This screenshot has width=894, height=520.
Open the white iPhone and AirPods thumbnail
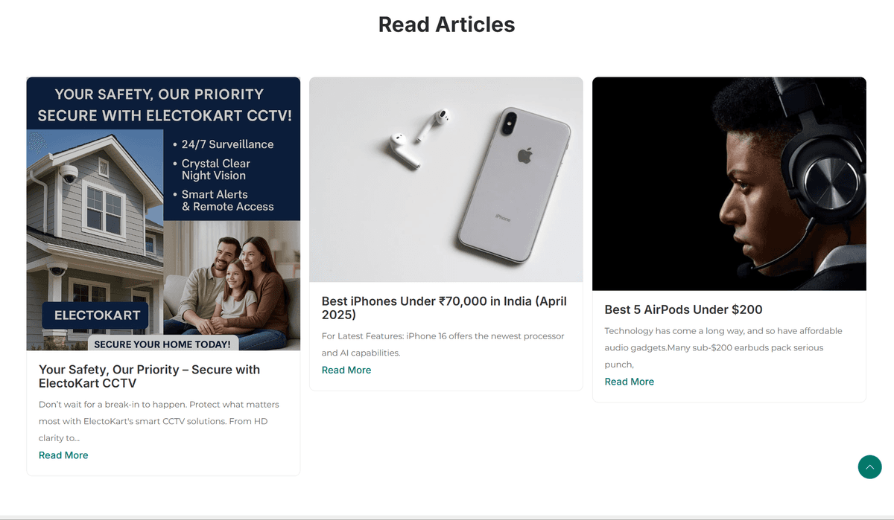(x=446, y=179)
